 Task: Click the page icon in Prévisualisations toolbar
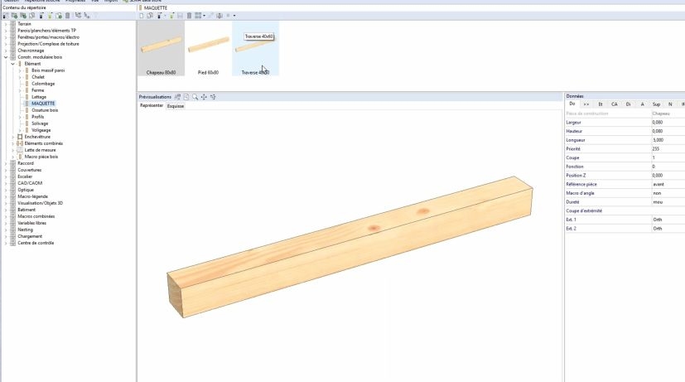(186, 97)
